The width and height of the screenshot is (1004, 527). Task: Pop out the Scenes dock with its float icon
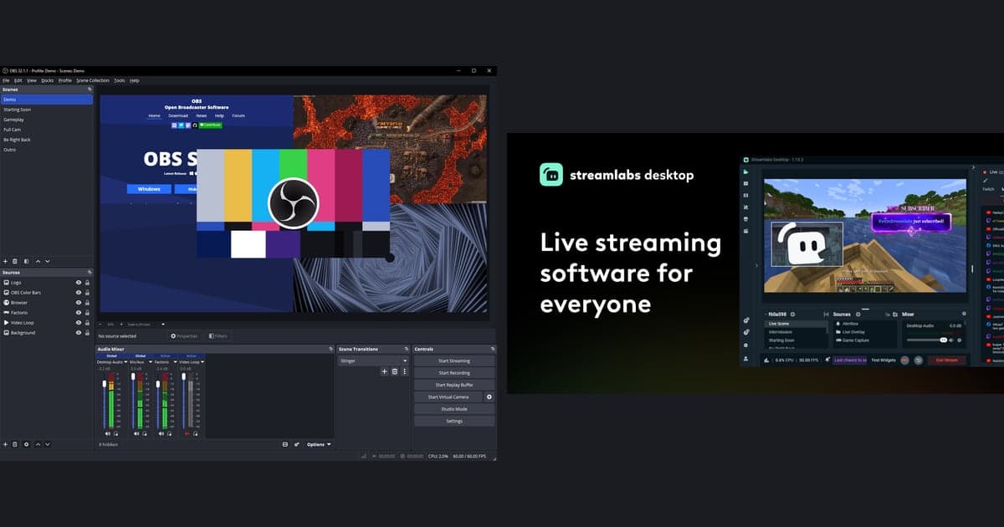click(x=90, y=89)
